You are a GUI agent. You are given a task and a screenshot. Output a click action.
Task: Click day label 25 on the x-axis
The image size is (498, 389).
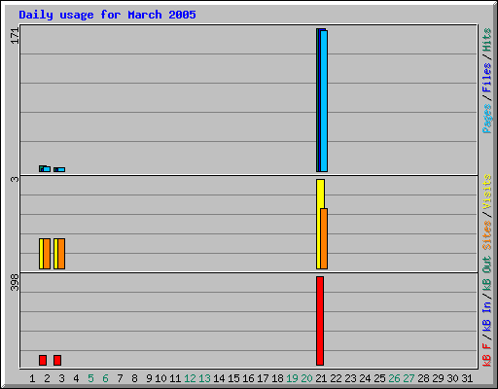pyautogui.click(x=379, y=378)
